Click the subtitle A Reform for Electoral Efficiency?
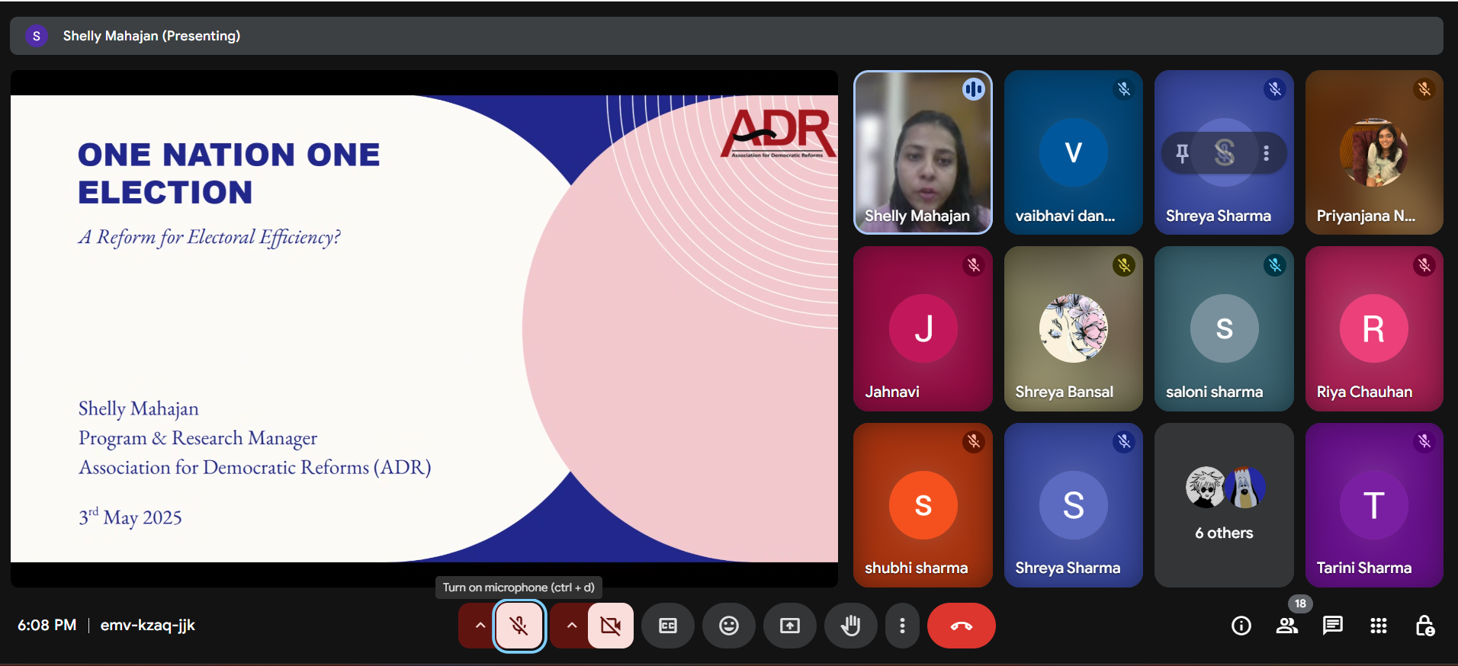The height and width of the screenshot is (666, 1458). tap(210, 238)
